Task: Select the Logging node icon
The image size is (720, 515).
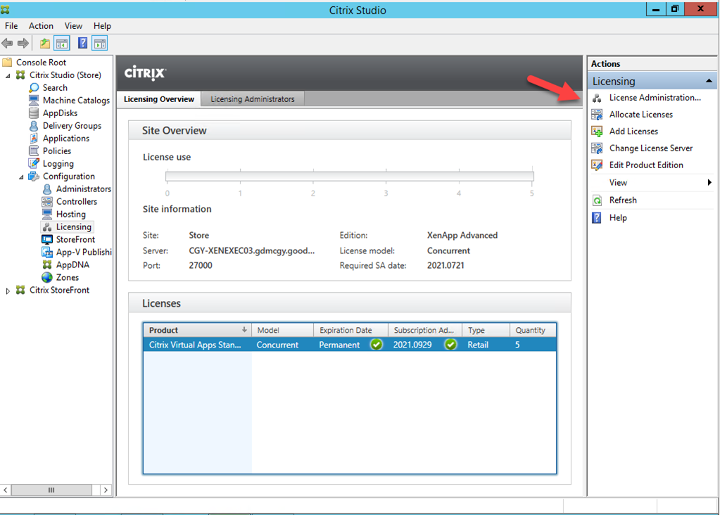Action: click(x=34, y=163)
